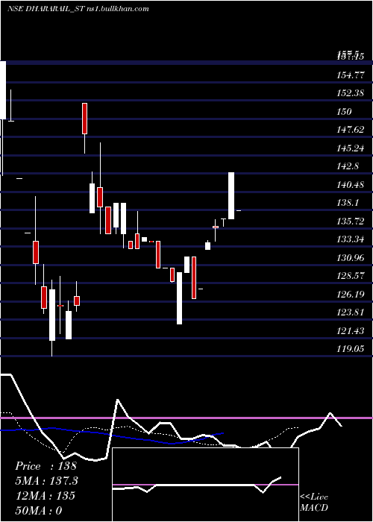Click the 126.19 price axis label
Screen dimensions: 373x522
click(351, 295)
